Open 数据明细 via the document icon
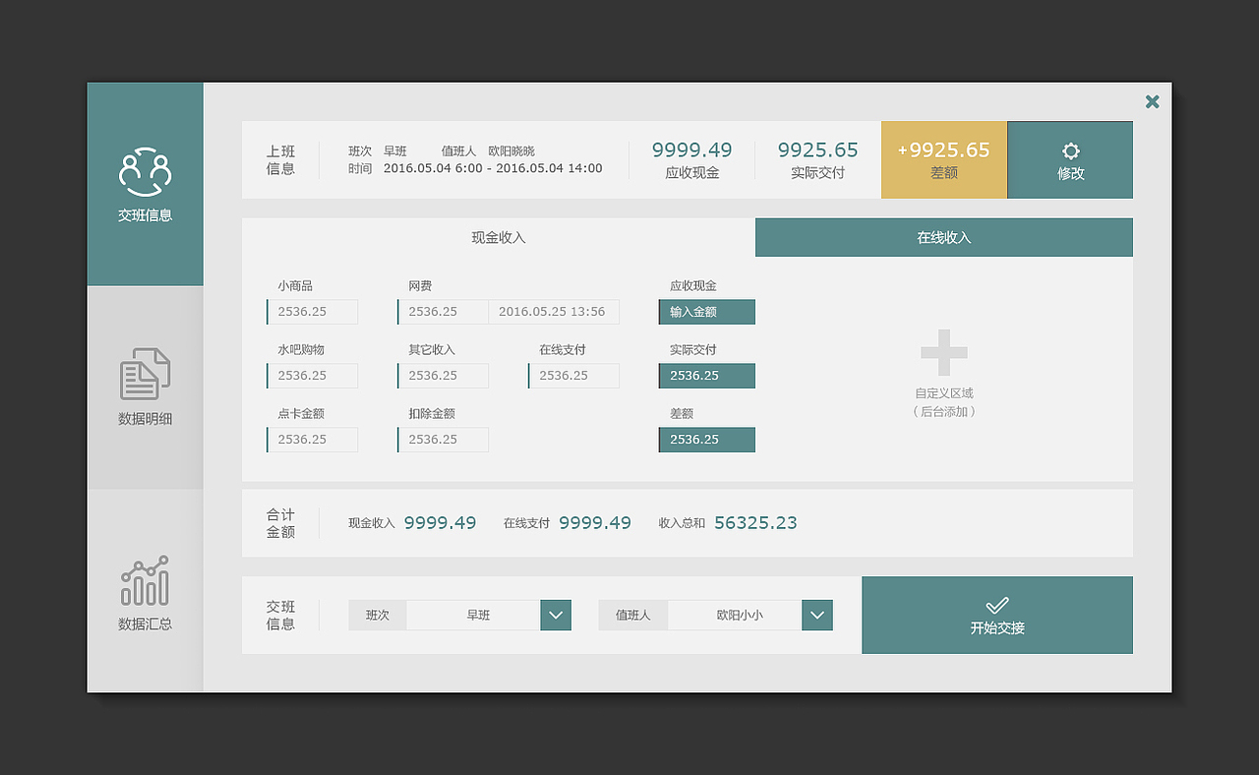The width and height of the screenshot is (1259, 775). [x=145, y=373]
